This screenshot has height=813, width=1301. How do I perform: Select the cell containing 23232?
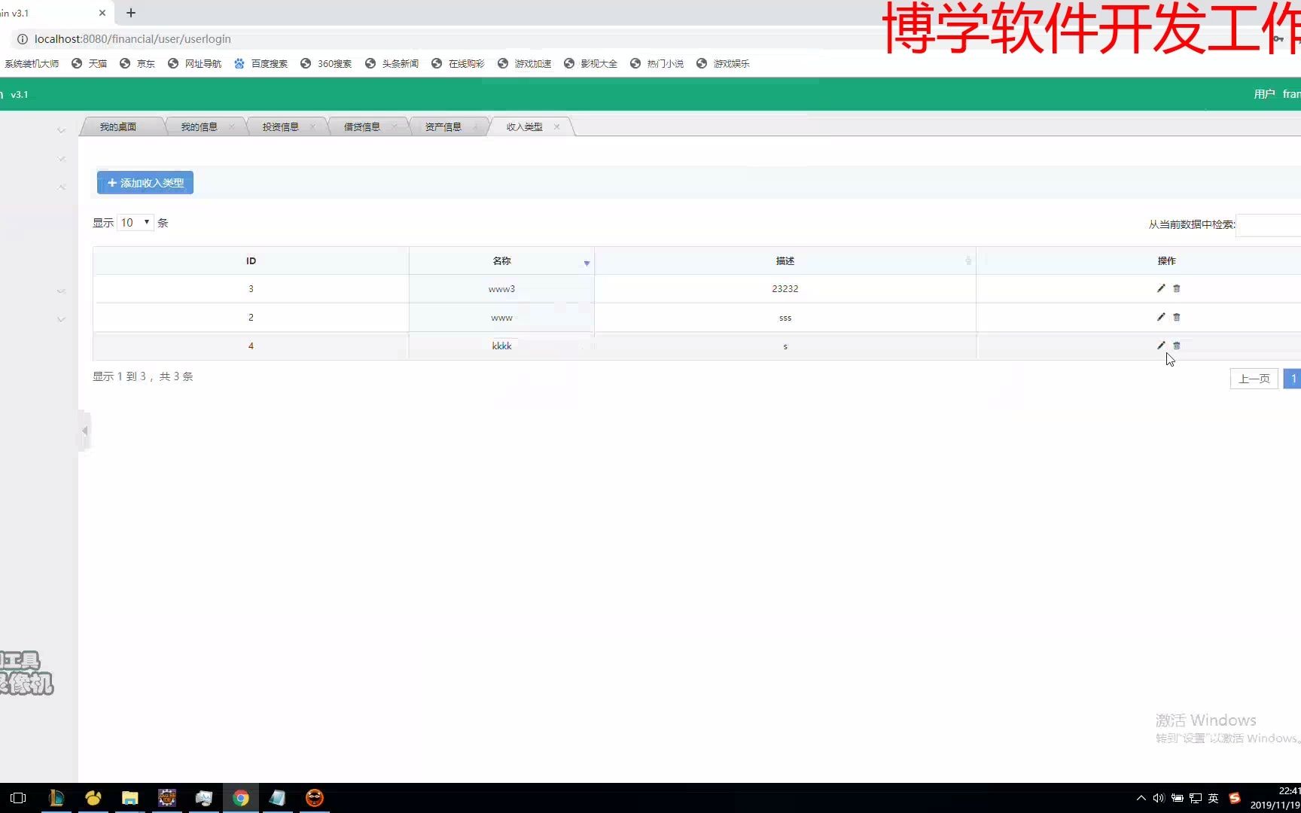[785, 288]
